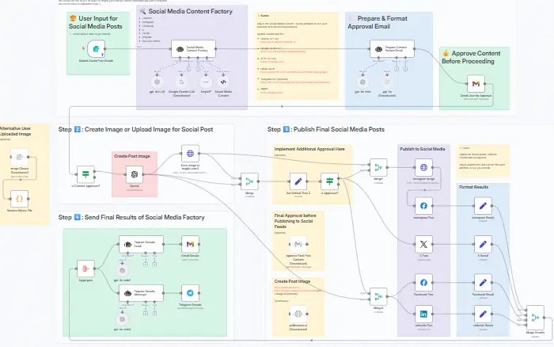The width and height of the screenshot is (554, 347).
Task: Add a tool sub-node to Prepare Content Review Email
Action: click(405, 69)
